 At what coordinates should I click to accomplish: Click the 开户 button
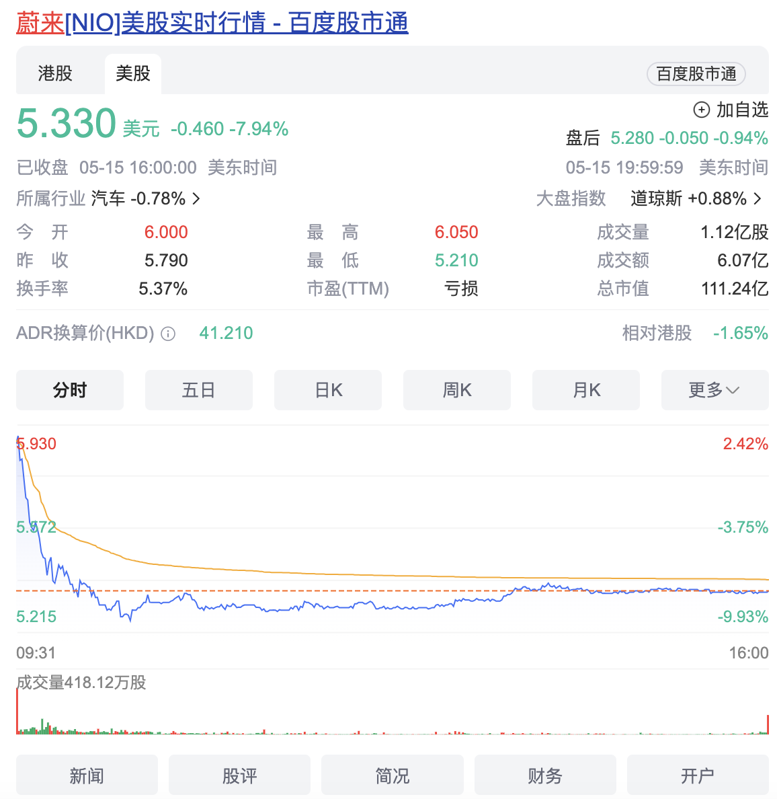(698, 775)
